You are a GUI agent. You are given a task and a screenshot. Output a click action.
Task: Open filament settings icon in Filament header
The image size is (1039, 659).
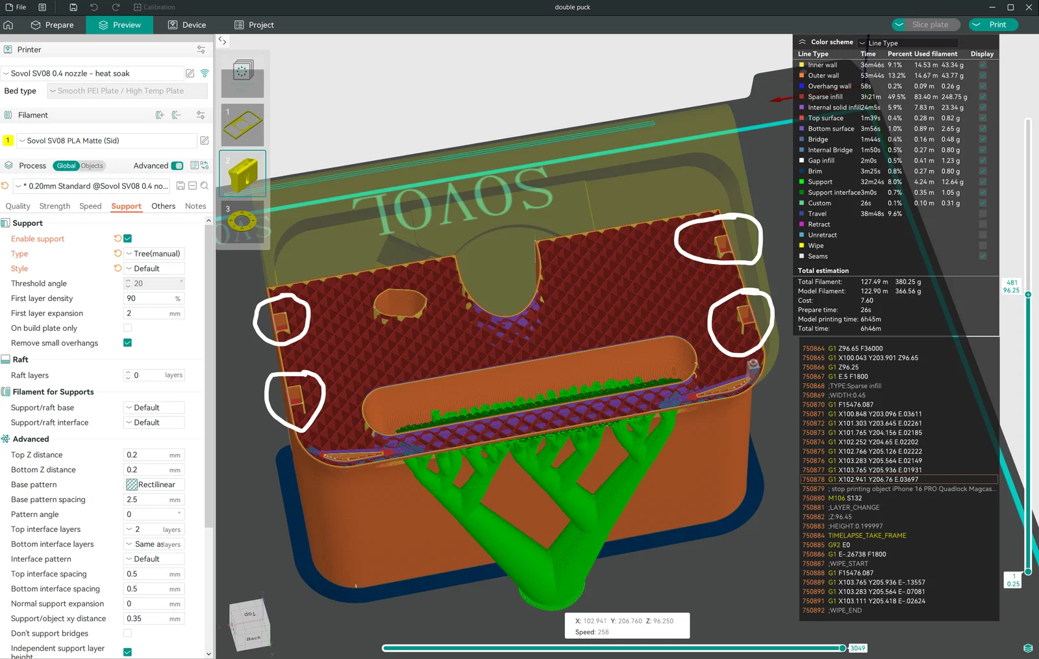pos(201,115)
